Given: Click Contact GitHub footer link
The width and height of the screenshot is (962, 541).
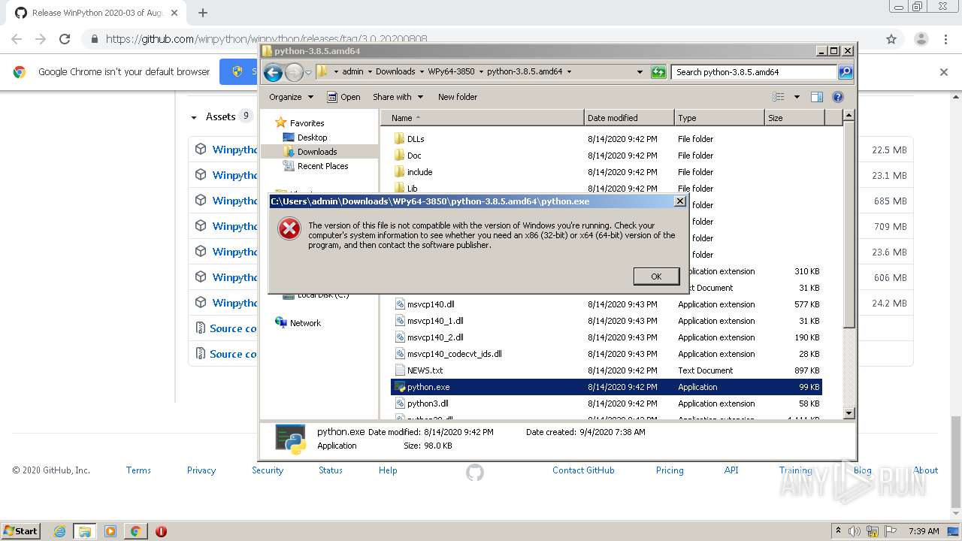Looking at the screenshot, I should 583,470.
